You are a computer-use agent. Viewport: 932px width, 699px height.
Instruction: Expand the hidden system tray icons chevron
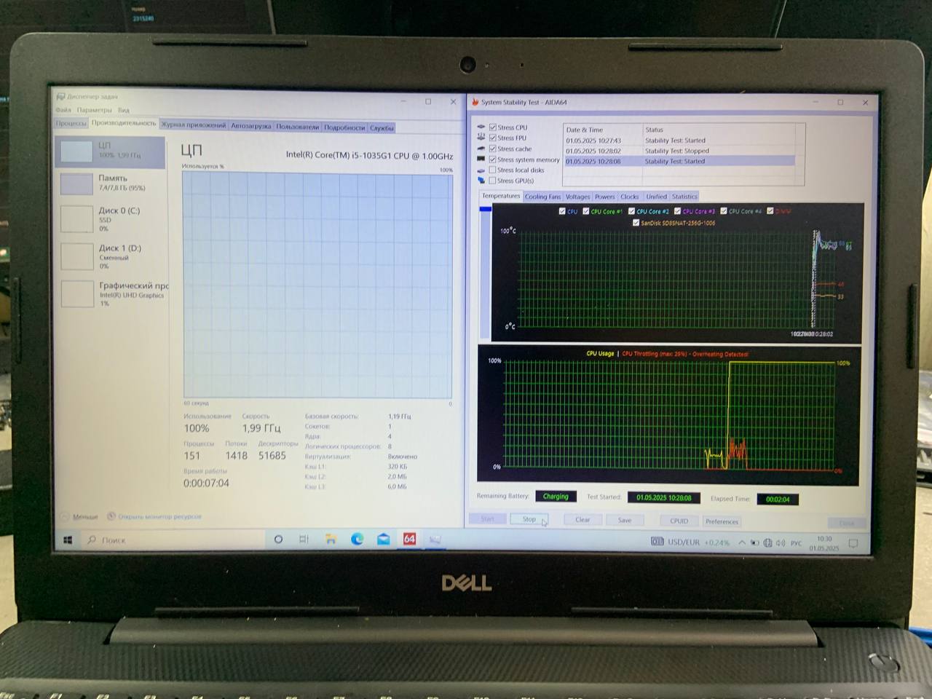tap(742, 543)
